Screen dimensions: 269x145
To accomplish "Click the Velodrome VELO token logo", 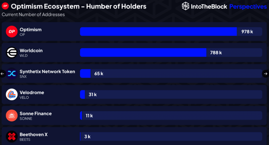I will point(12,95).
